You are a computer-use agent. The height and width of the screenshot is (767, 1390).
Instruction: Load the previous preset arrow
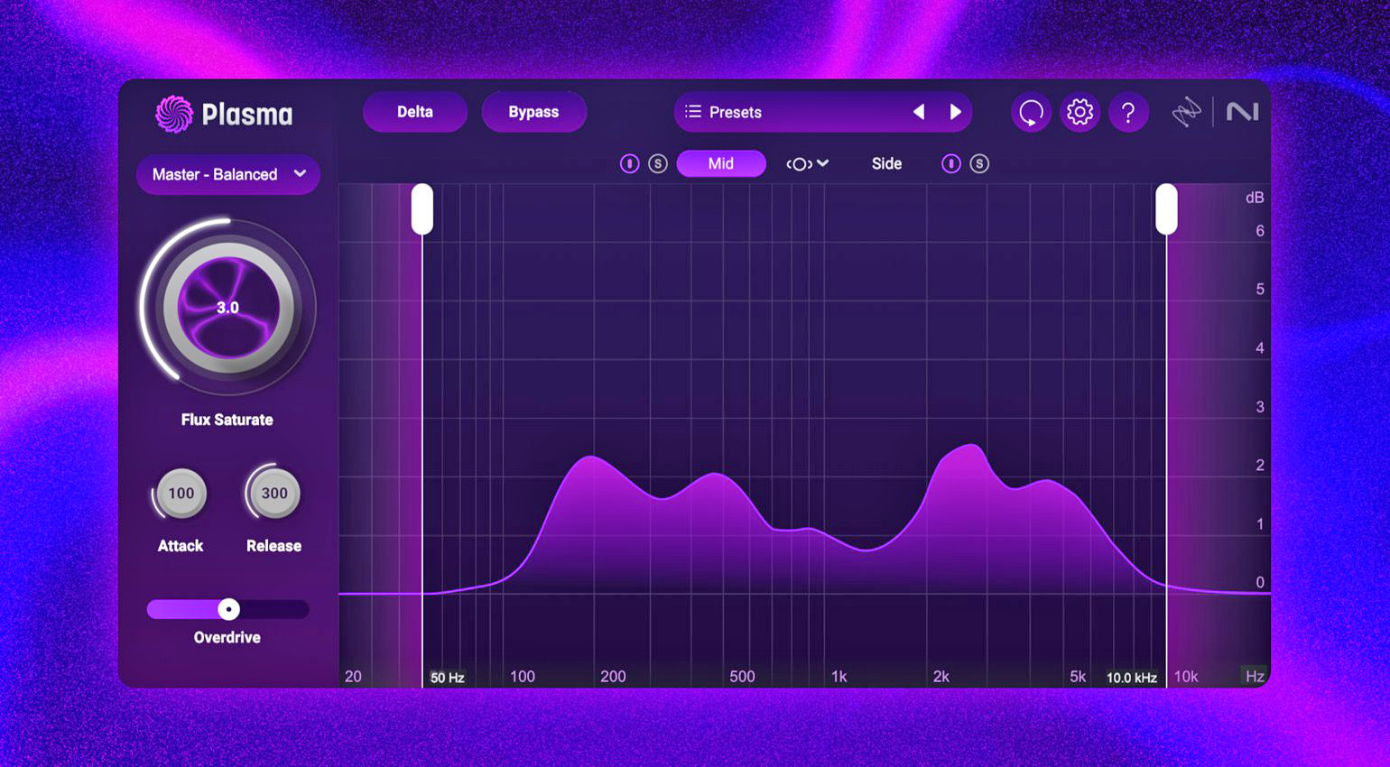coord(919,112)
